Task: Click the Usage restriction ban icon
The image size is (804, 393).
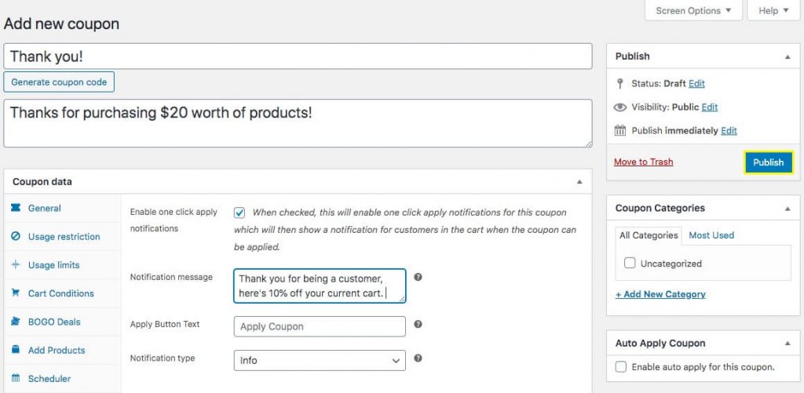Action: tap(16, 236)
